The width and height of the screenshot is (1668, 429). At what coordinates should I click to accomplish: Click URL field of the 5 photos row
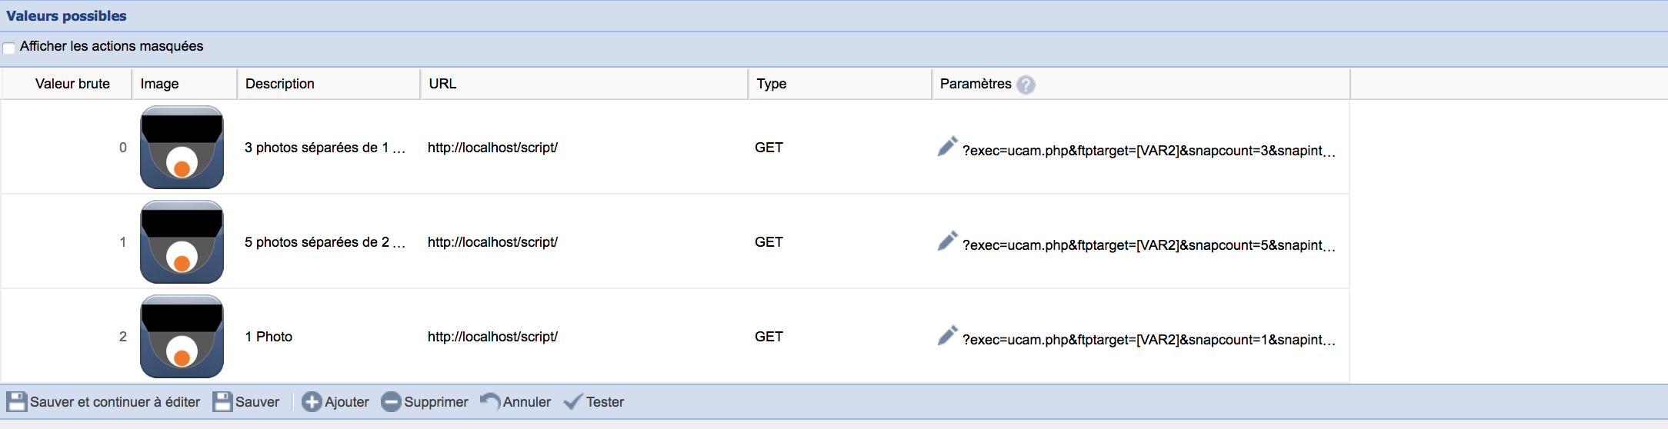[492, 242]
